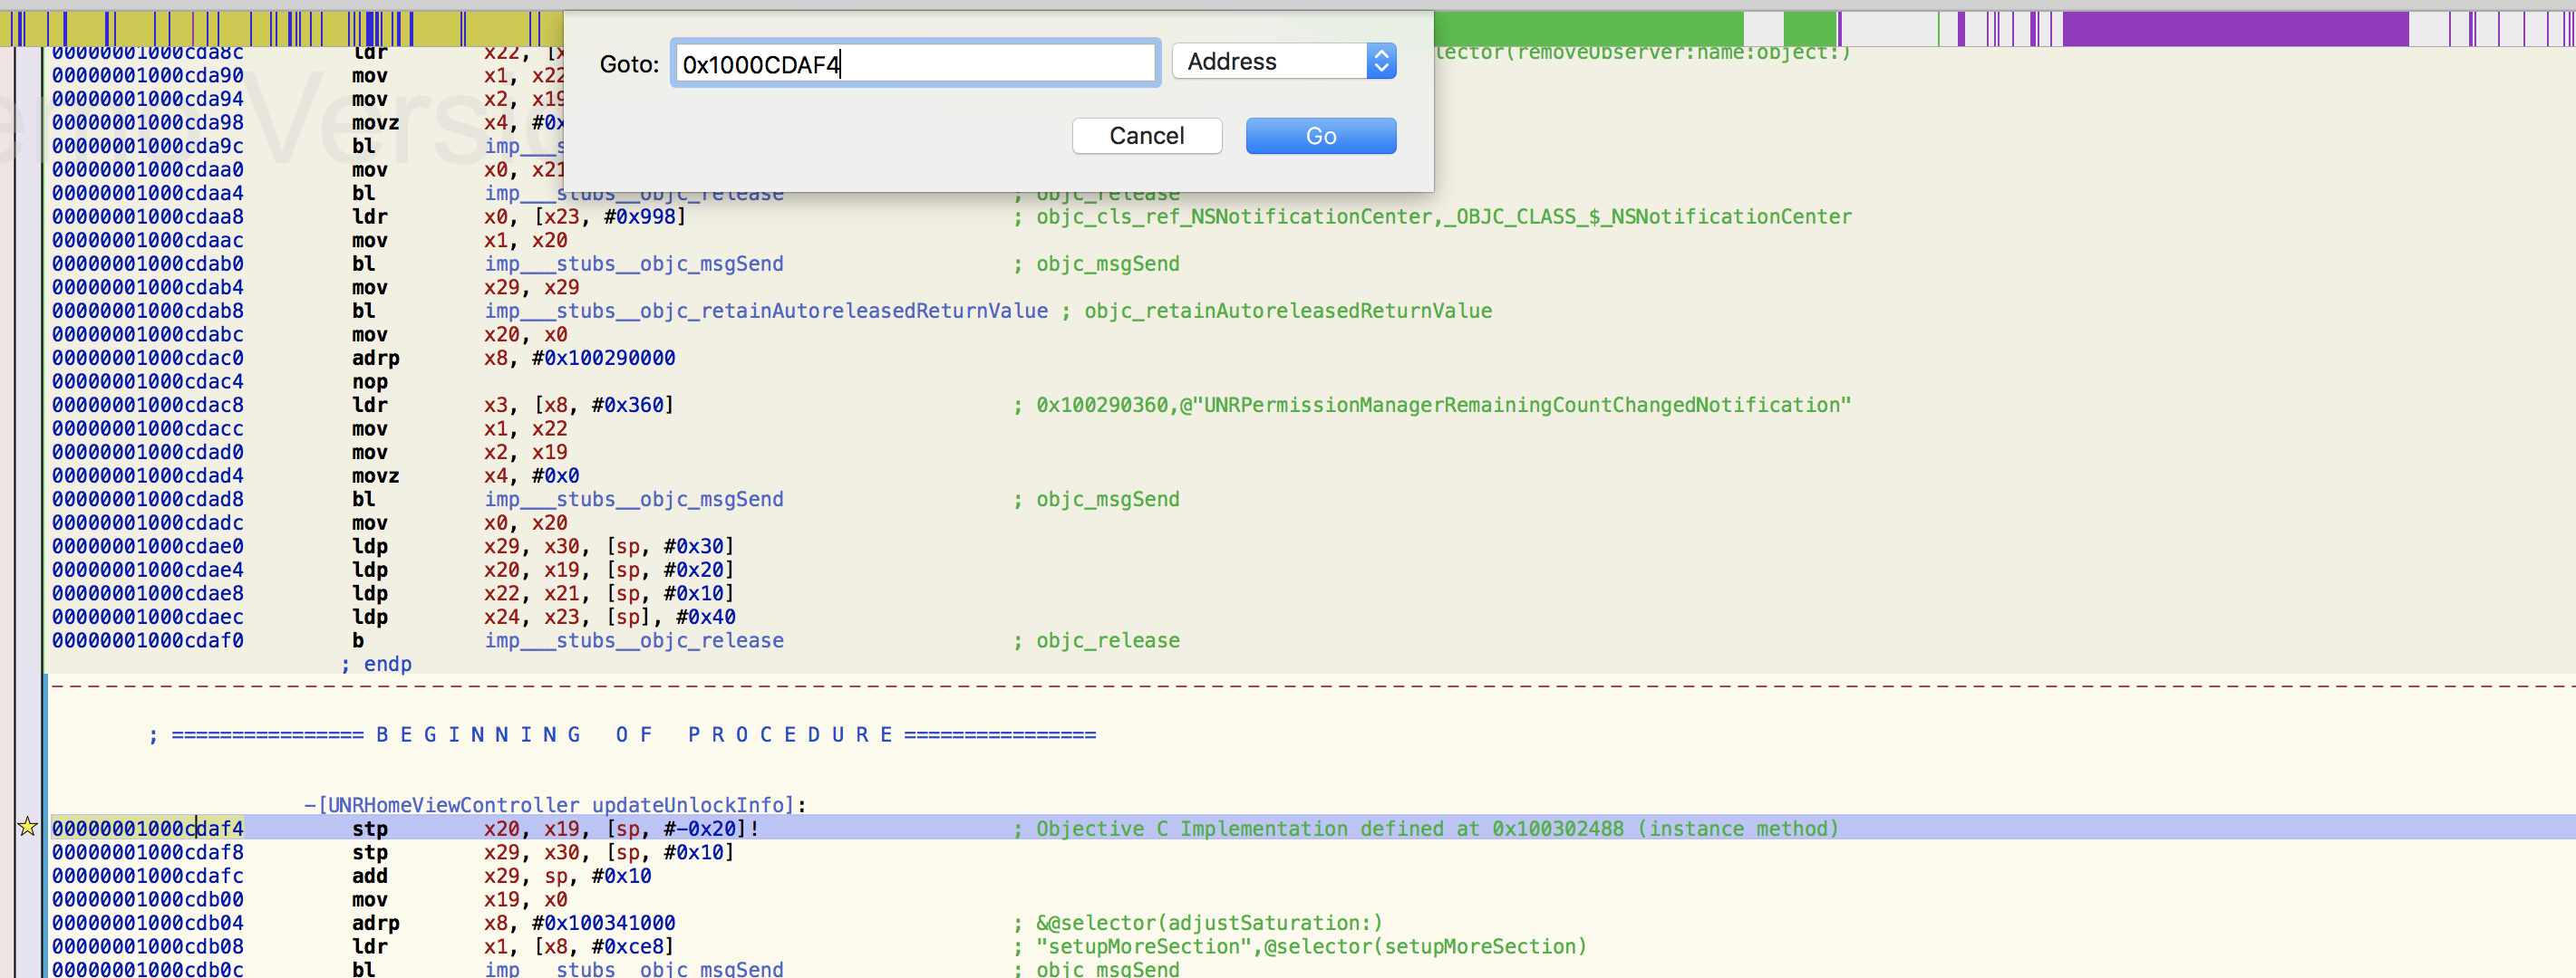Click the green segment in navigation bar
This screenshot has width=2576, height=978.
[x=1588, y=29]
